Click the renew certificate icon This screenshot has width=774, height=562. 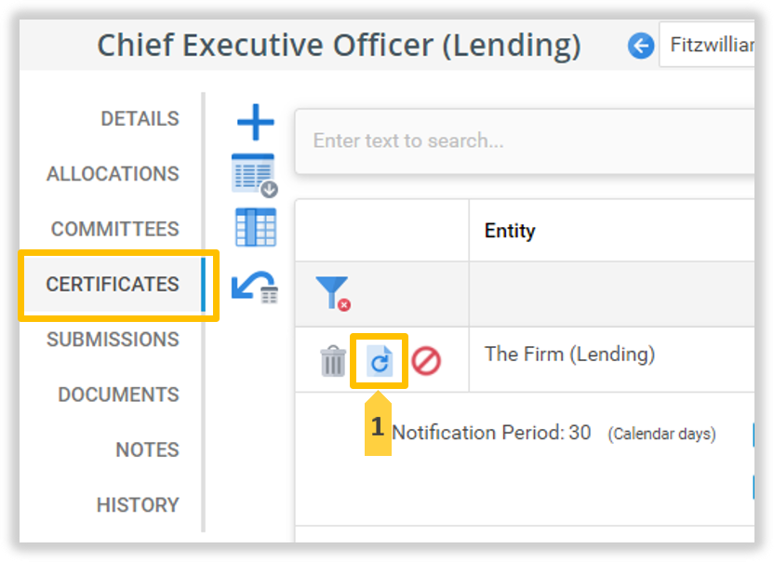click(x=380, y=361)
